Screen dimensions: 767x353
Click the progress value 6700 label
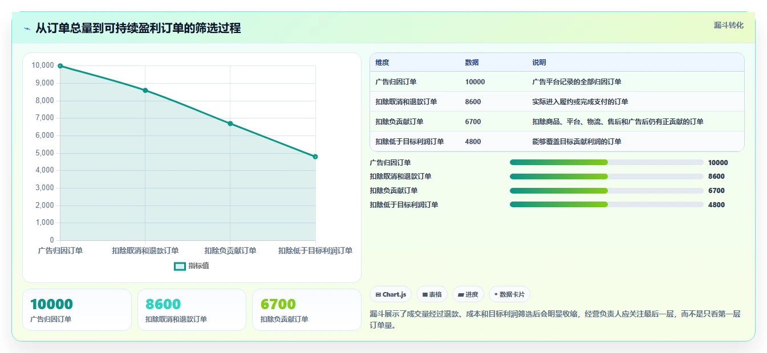716,190
